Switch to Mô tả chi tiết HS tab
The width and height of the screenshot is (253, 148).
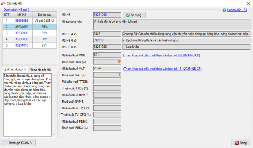pos(40,70)
